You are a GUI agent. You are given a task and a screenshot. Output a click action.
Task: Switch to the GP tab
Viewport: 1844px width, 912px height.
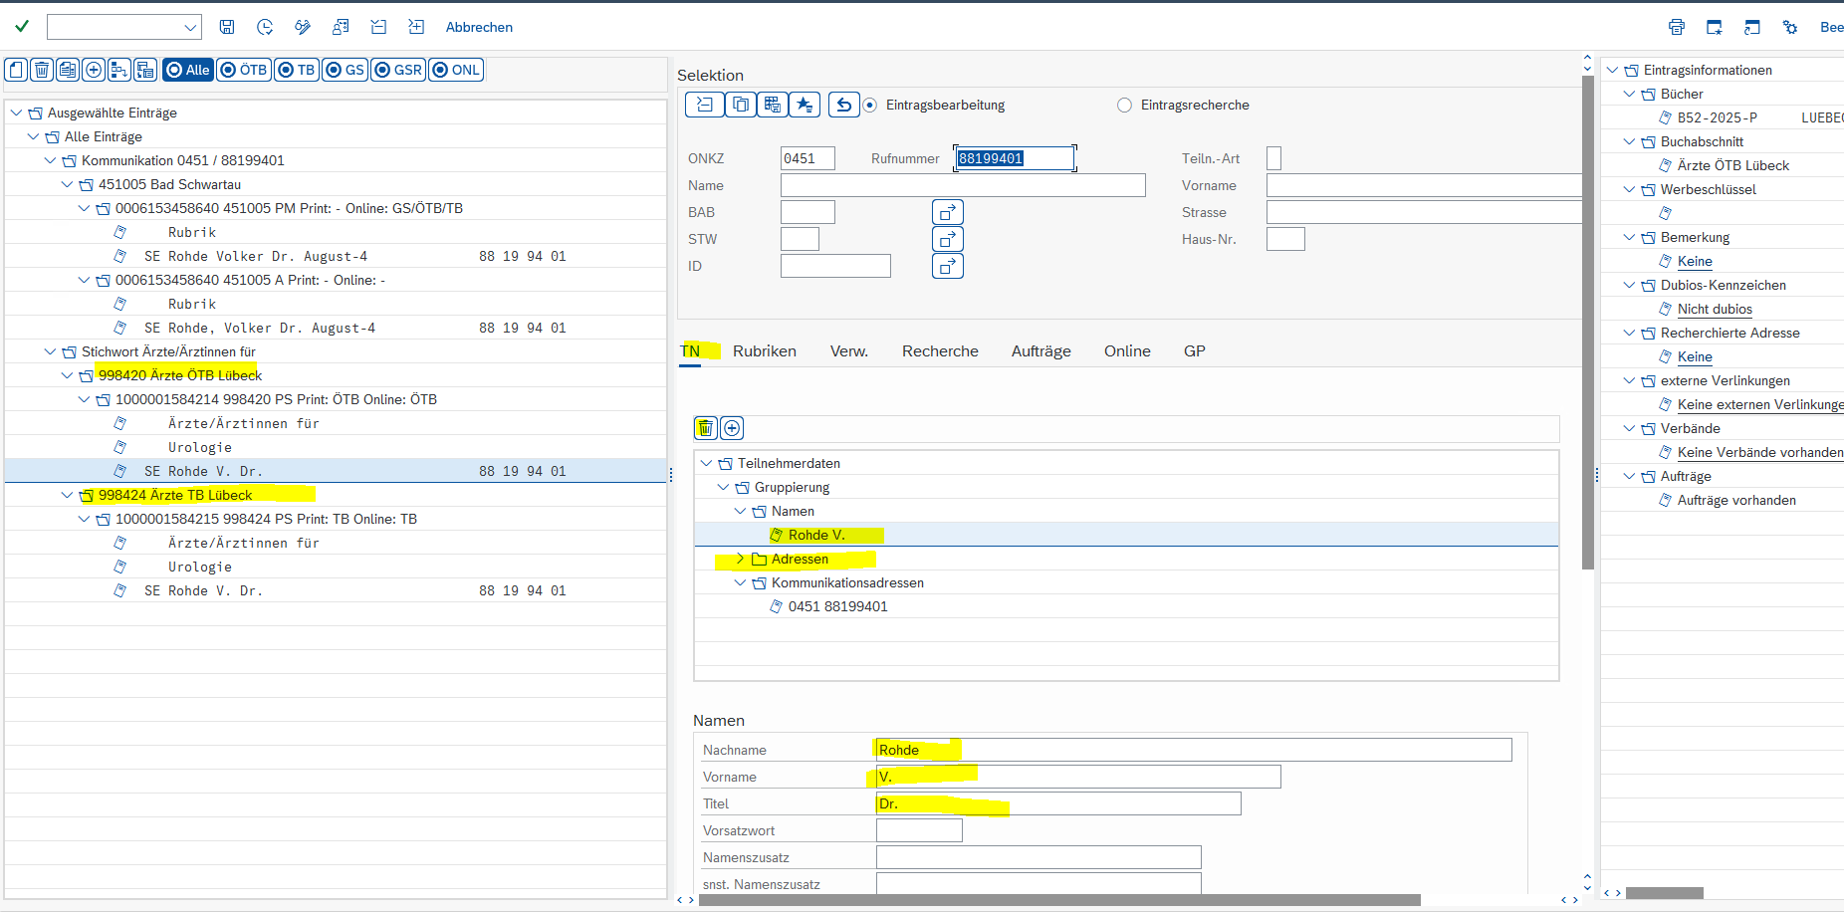click(1195, 350)
